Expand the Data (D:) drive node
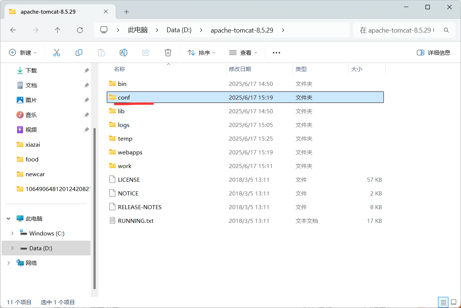The width and height of the screenshot is (461, 308). (12, 248)
